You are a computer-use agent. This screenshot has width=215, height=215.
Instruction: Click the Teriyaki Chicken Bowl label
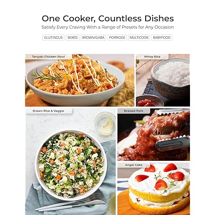(49, 57)
